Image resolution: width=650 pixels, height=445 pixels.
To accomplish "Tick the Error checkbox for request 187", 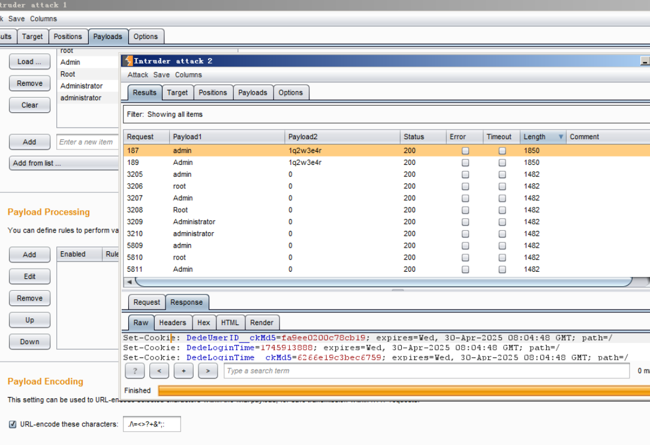I will 465,151.
